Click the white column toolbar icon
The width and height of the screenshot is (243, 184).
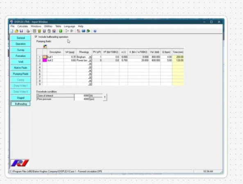(x=49, y=31)
